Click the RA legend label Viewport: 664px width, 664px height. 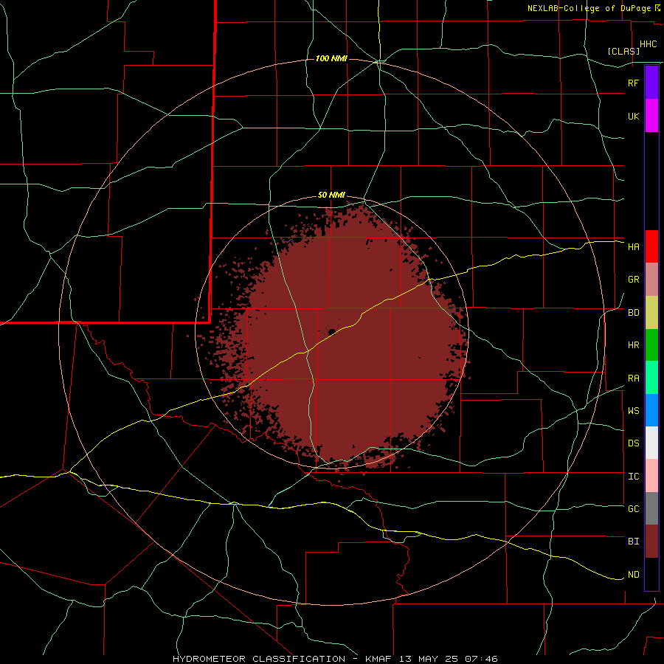[633, 378]
